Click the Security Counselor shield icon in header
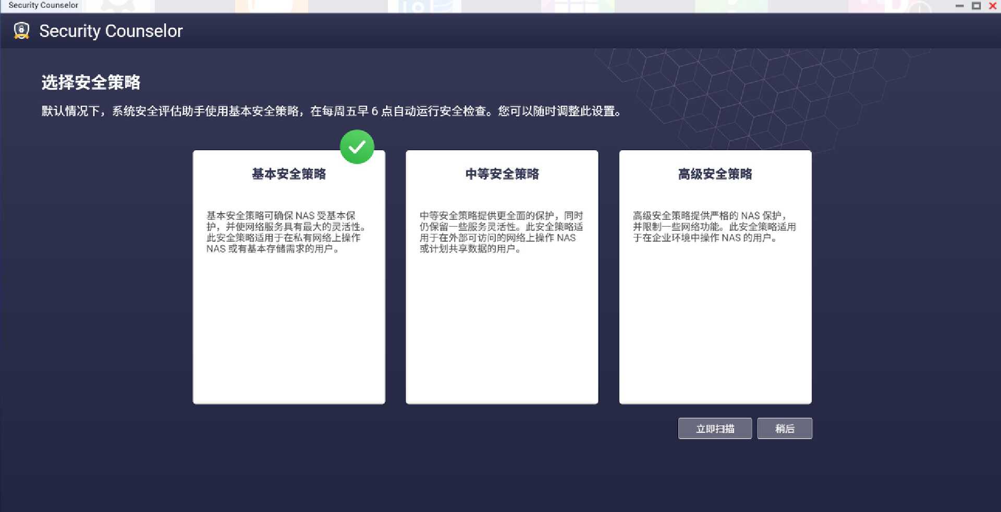The width and height of the screenshot is (1001, 512). [22, 31]
